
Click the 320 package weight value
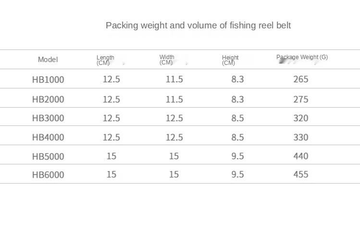coord(301,118)
